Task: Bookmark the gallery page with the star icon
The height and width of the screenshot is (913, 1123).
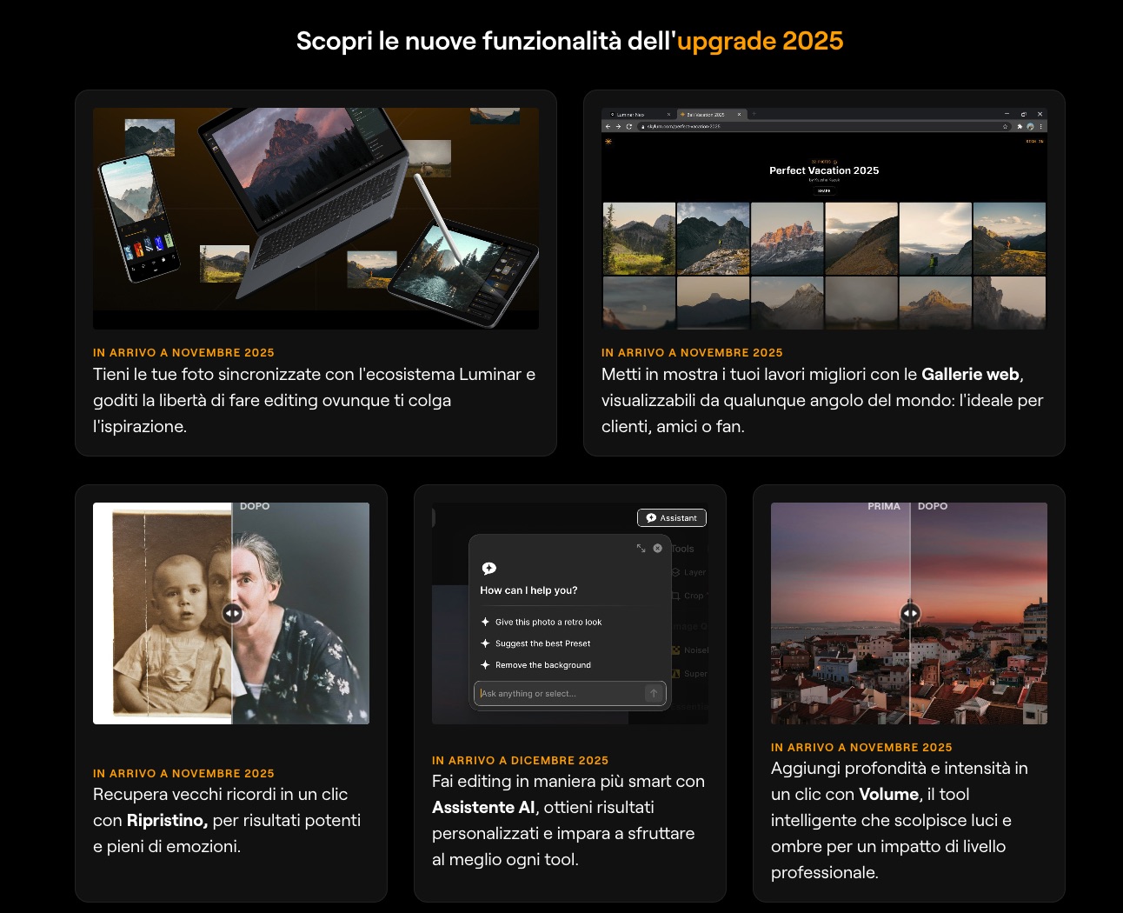Action: 1006,126
